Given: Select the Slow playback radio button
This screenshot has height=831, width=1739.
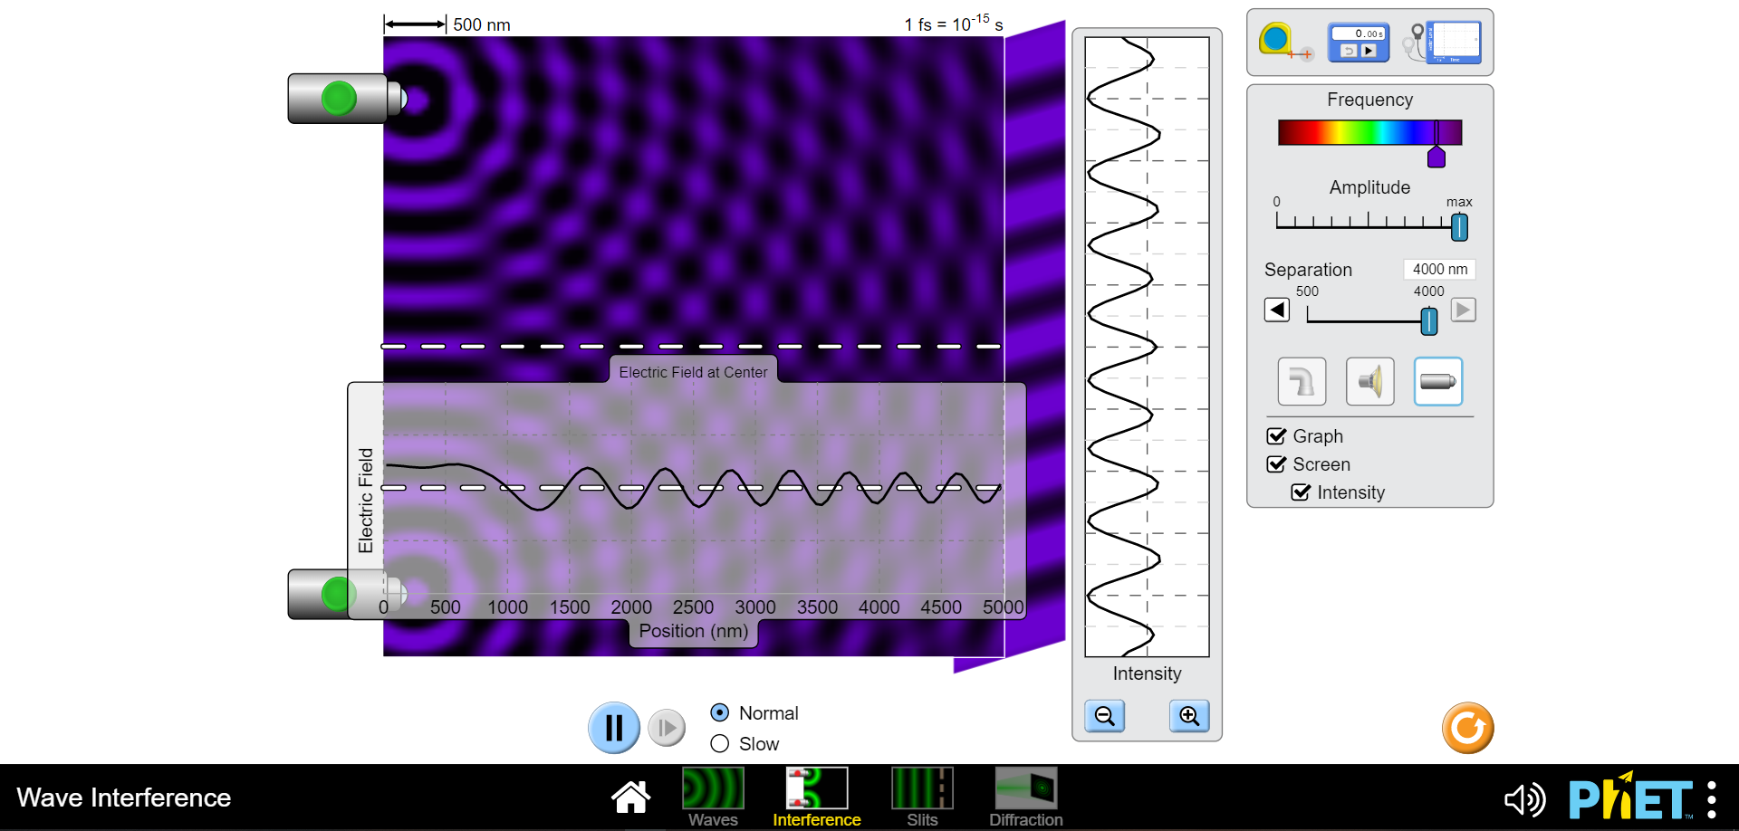Looking at the screenshot, I should 719,743.
